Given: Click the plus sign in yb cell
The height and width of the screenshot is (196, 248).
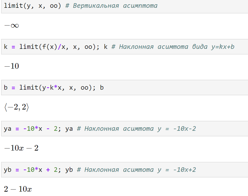Looking at the screenshot, I should [x=48, y=170].
